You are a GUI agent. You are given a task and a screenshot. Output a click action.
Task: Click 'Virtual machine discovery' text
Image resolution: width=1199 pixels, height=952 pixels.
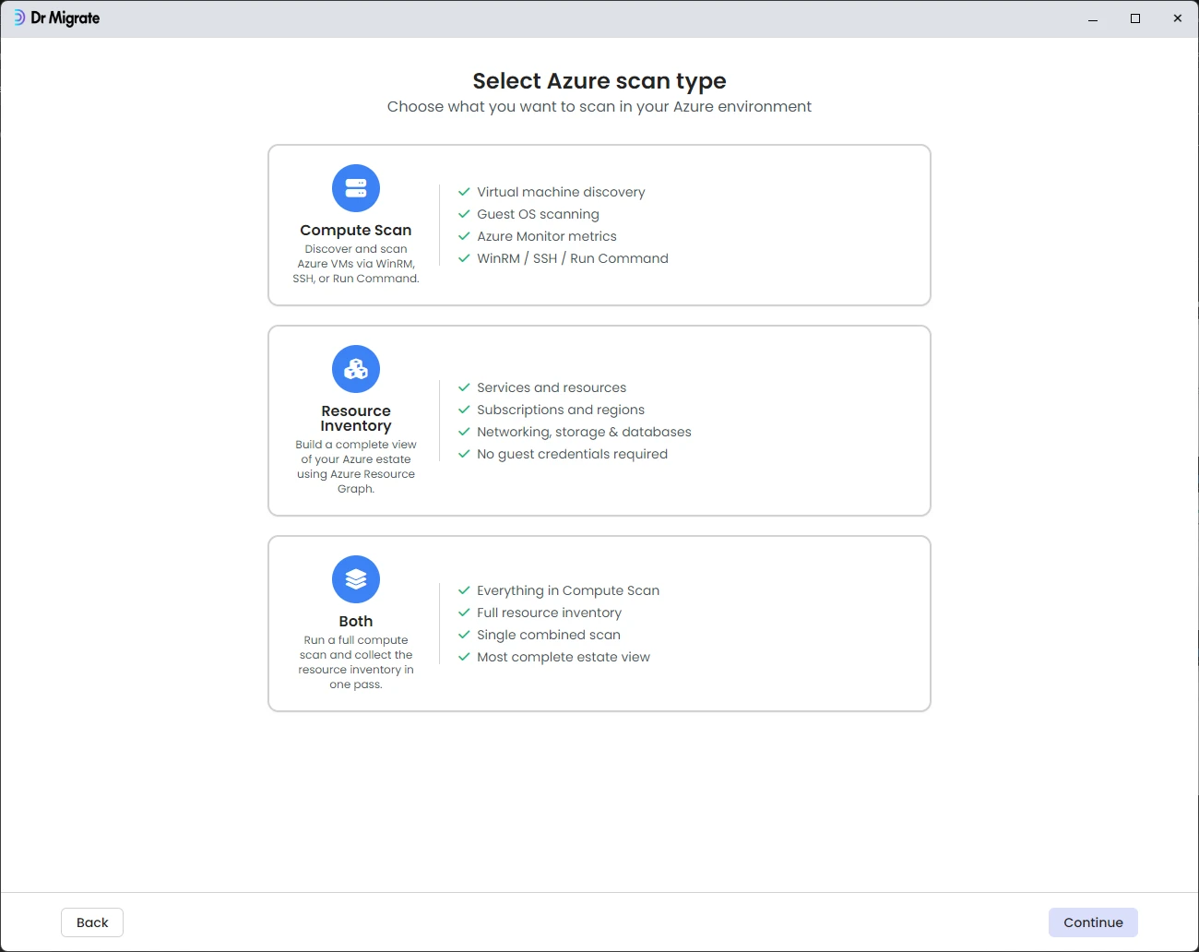[x=561, y=192]
